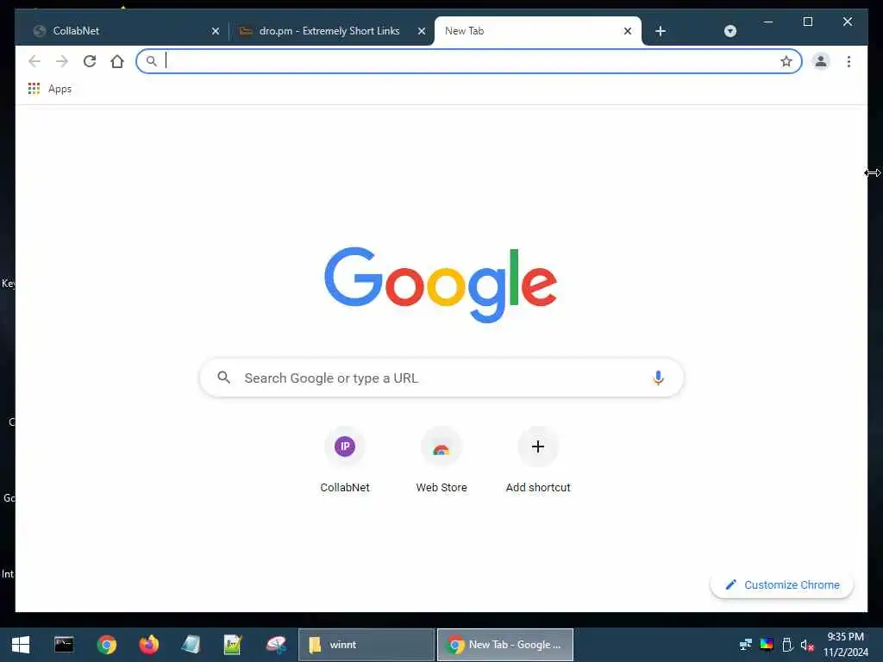Switch to winnt folder window

(x=366, y=645)
